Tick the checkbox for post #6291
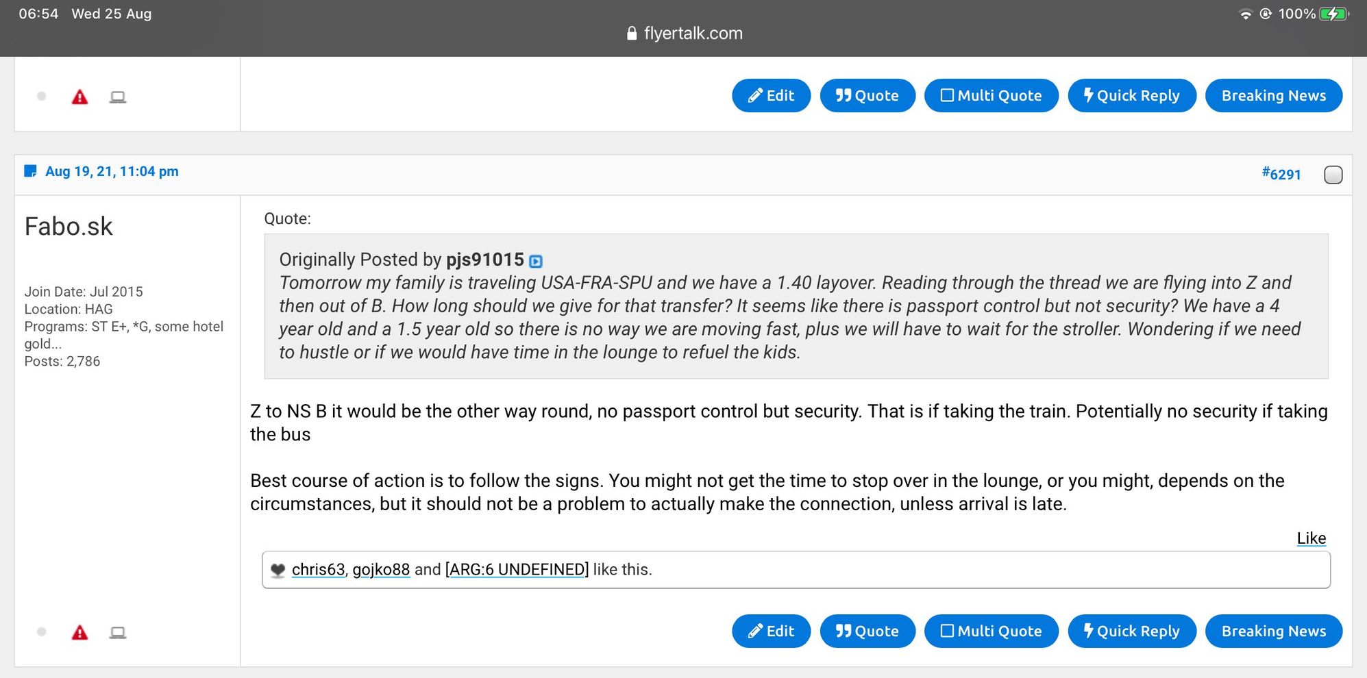1367x678 pixels. 1333,175
